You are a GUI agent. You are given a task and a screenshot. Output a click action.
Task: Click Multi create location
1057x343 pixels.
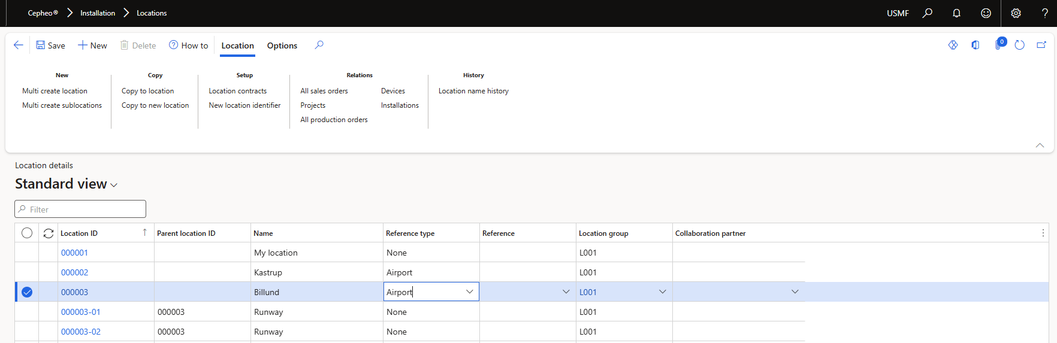coord(55,91)
